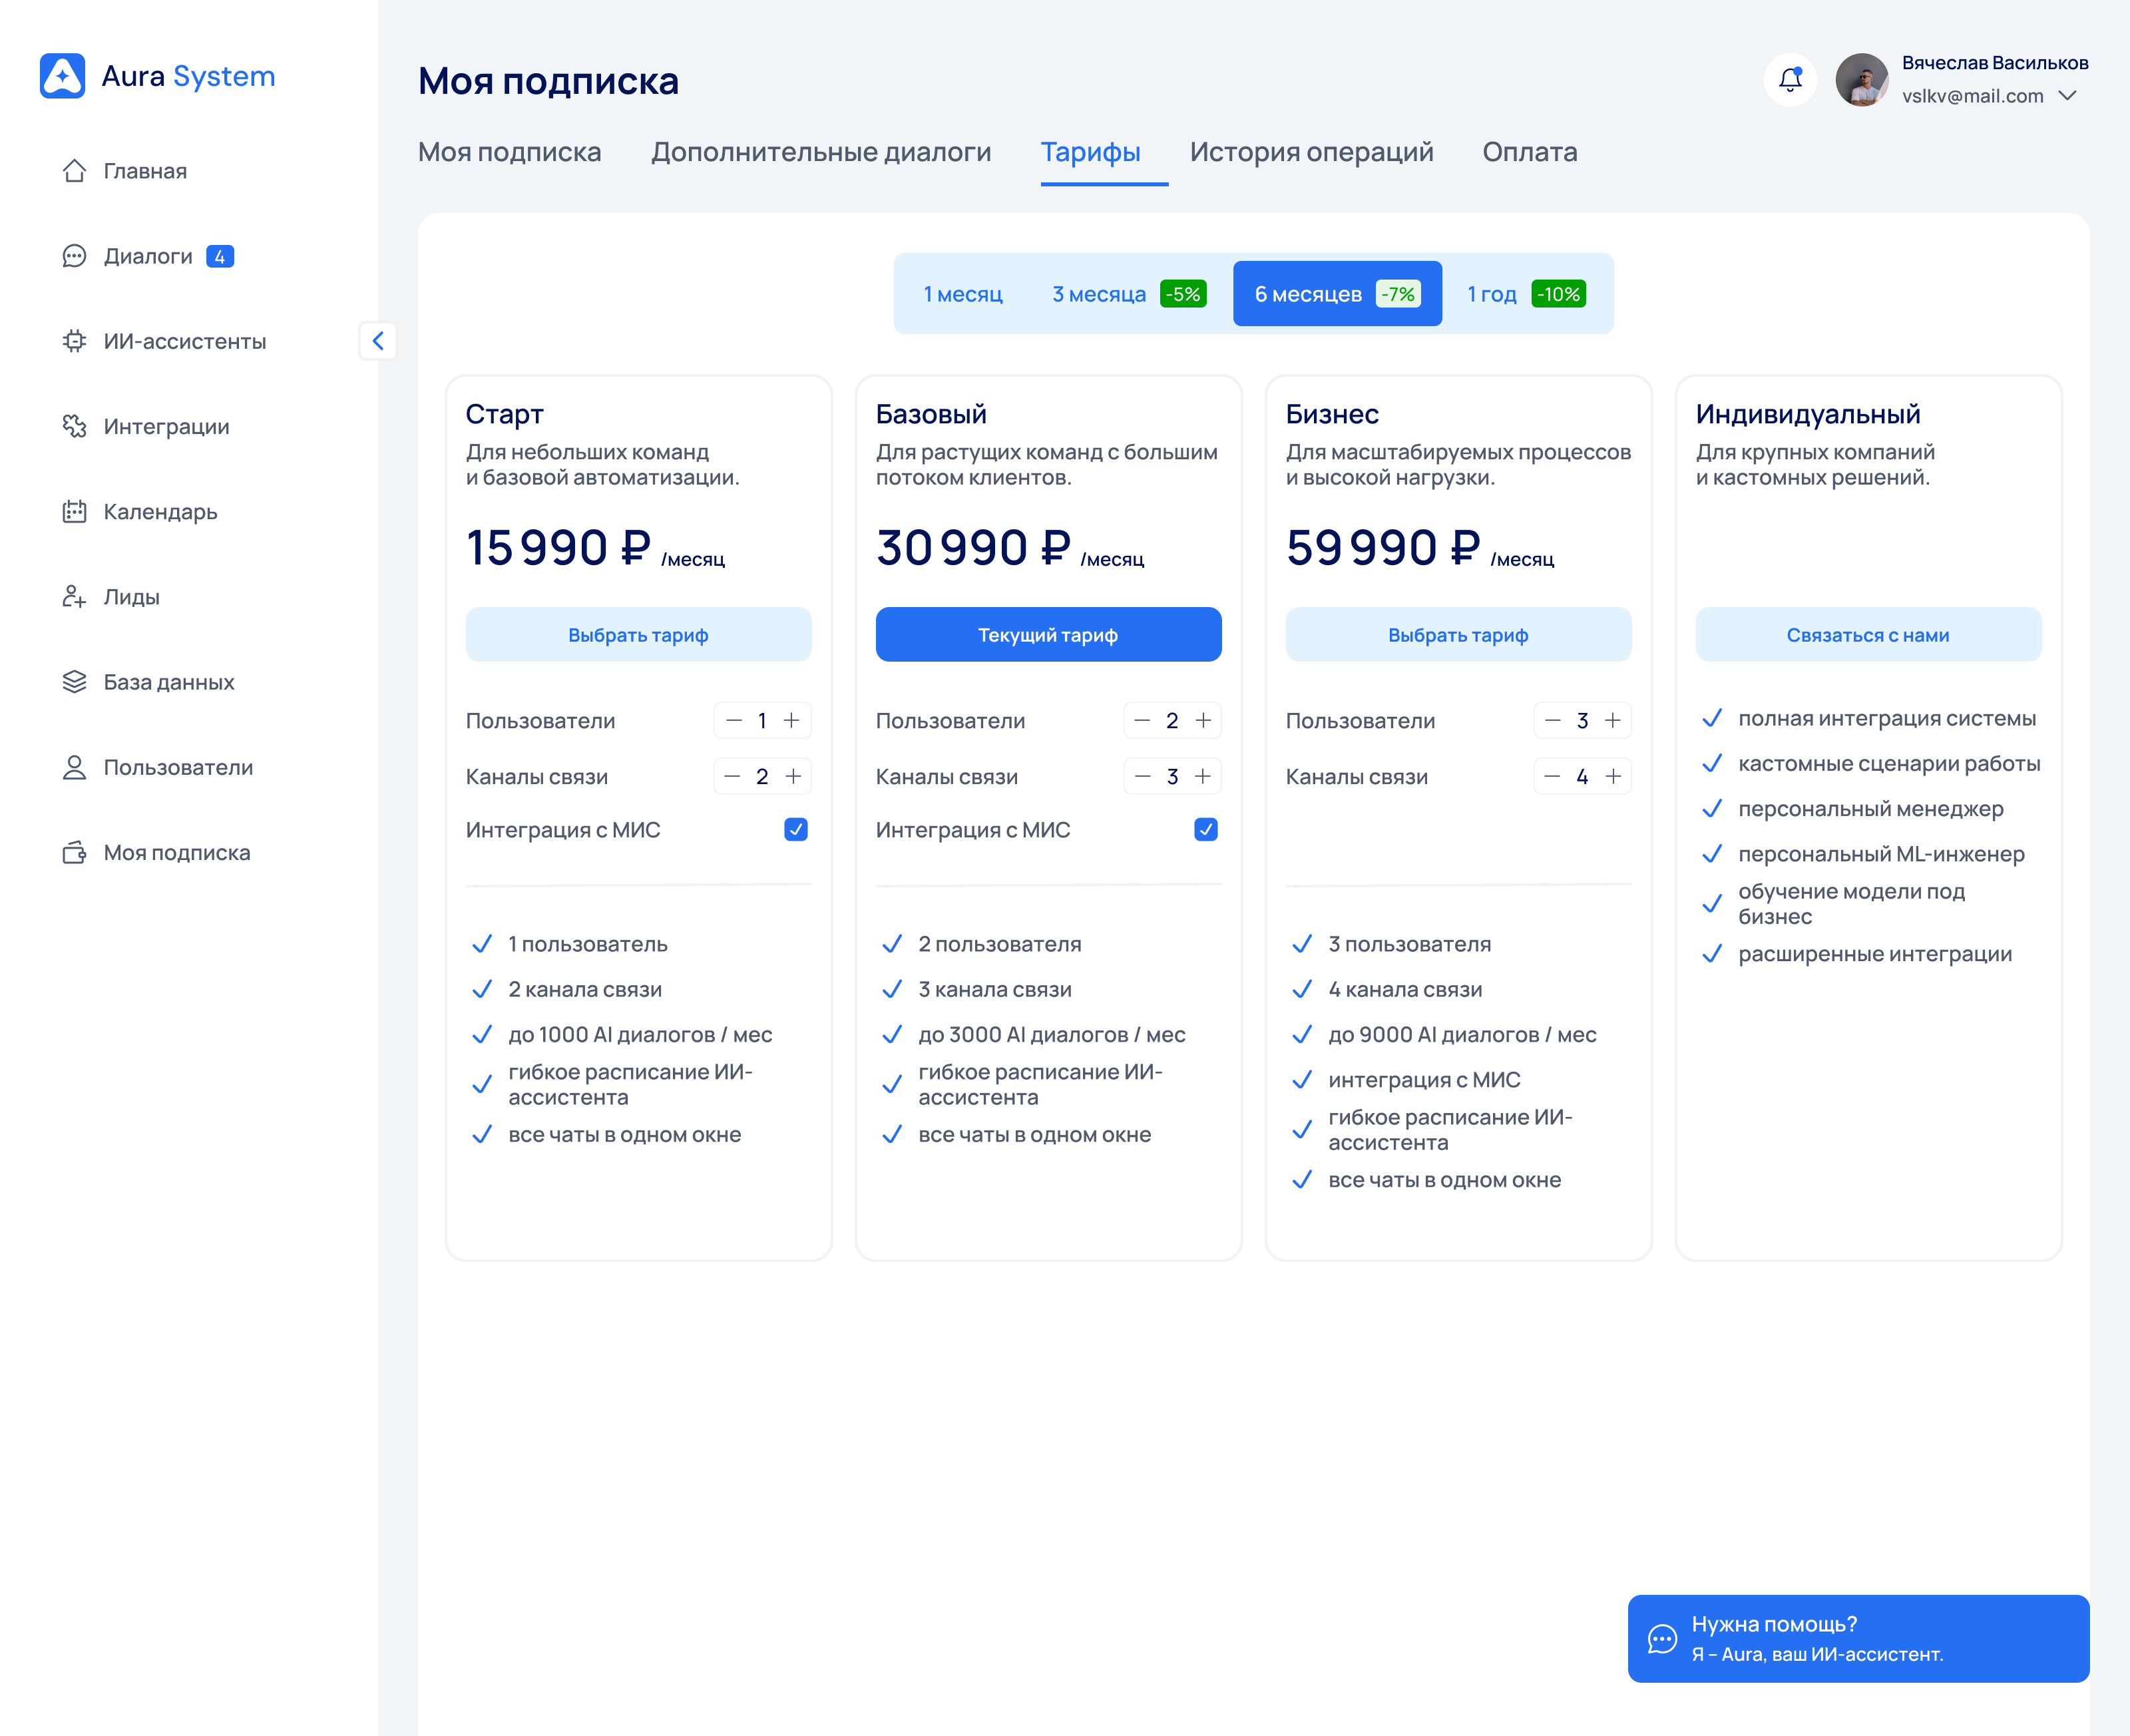The height and width of the screenshot is (1736, 2130).
Task: Open the Дополнительные диалоги tab
Action: [820, 152]
